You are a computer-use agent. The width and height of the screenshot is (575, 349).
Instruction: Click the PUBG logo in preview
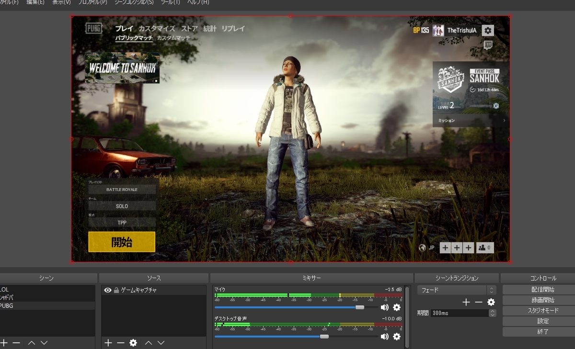click(94, 28)
